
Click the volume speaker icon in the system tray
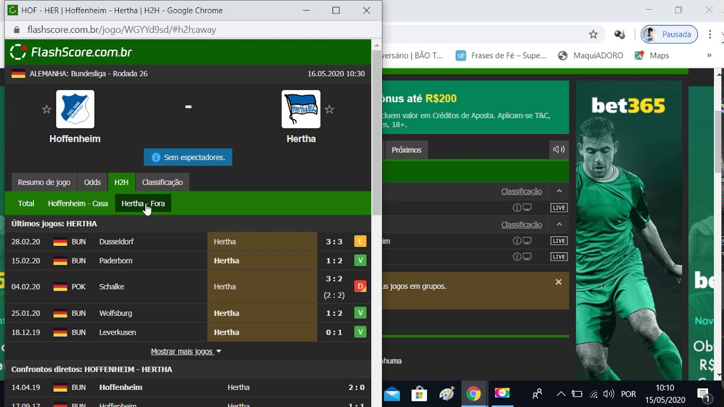point(609,394)
